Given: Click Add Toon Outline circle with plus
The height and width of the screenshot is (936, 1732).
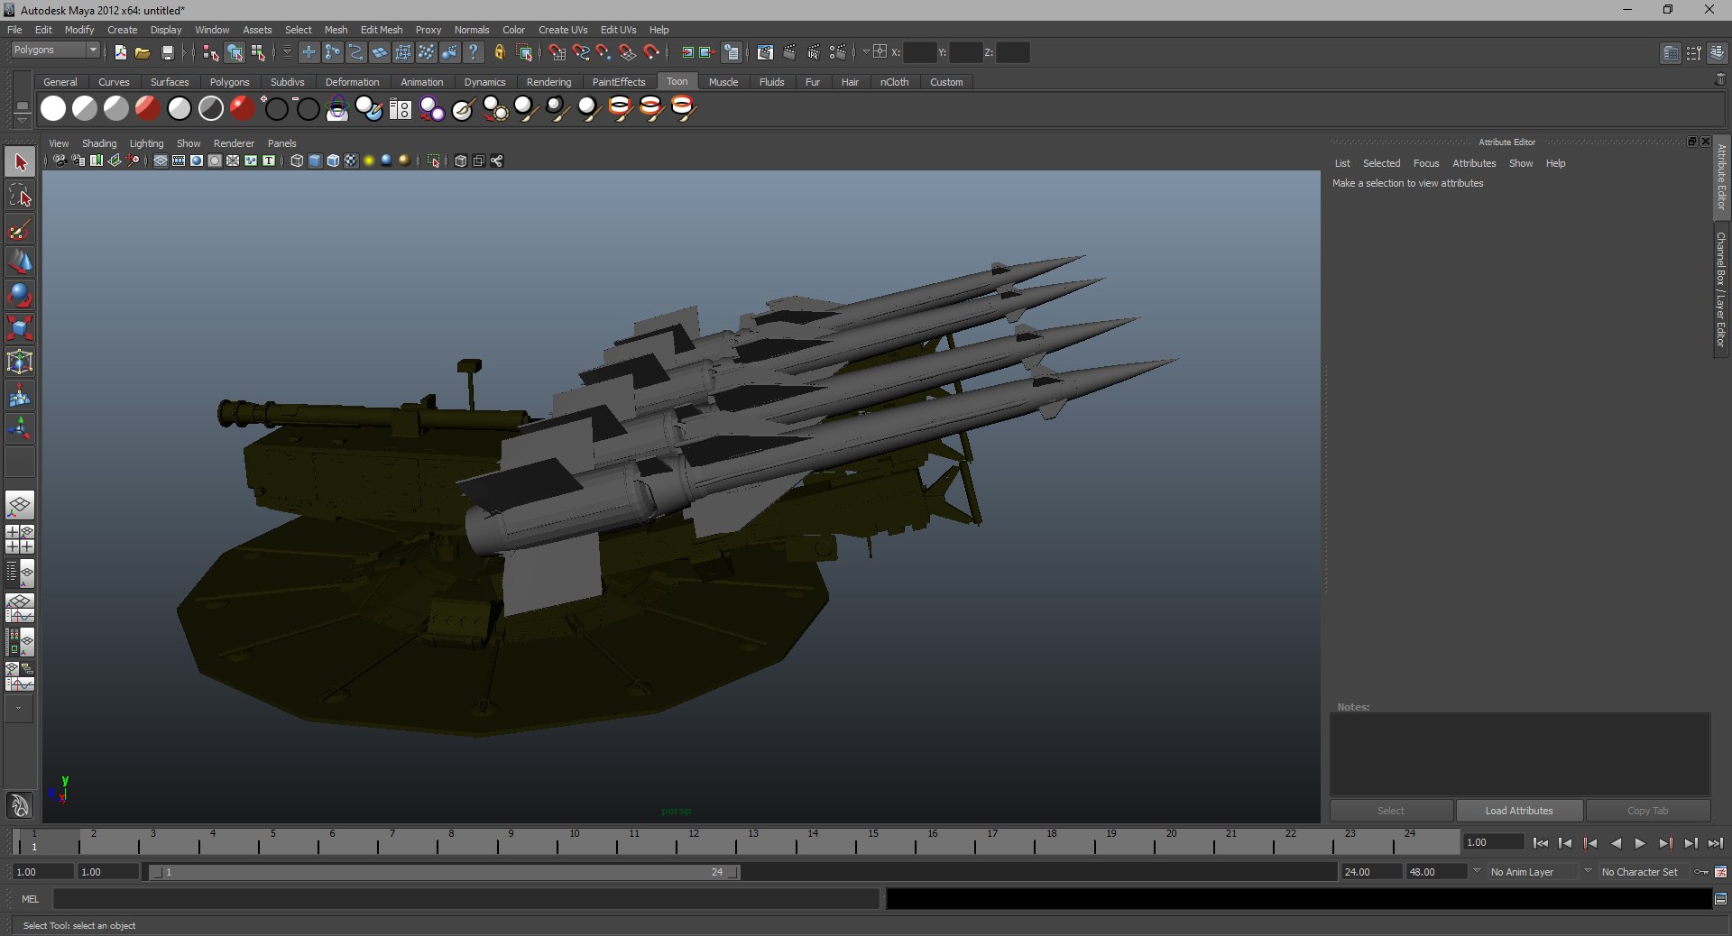Looking at the screenshot, I should point(275,109).
